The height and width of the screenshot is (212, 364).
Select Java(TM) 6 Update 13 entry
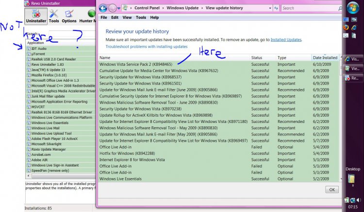(61, 70)
